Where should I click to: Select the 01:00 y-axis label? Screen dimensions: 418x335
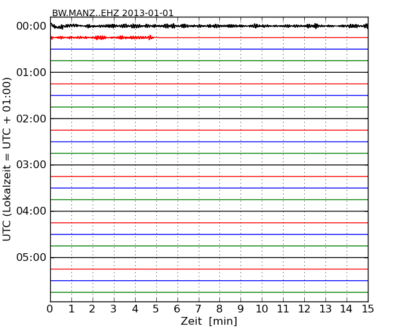(x=32, y=72)
